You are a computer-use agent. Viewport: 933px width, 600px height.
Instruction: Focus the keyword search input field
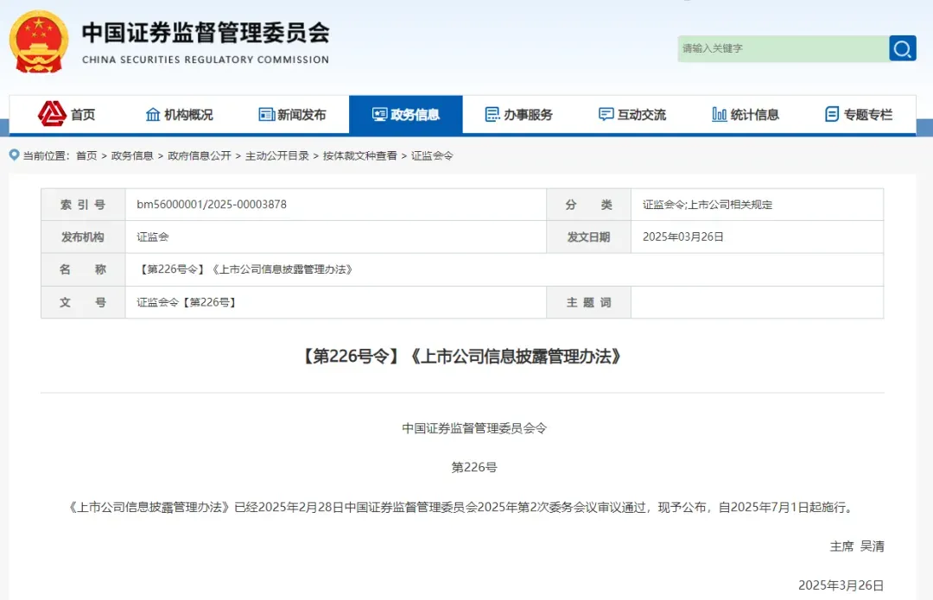click(x=783, y=48)
